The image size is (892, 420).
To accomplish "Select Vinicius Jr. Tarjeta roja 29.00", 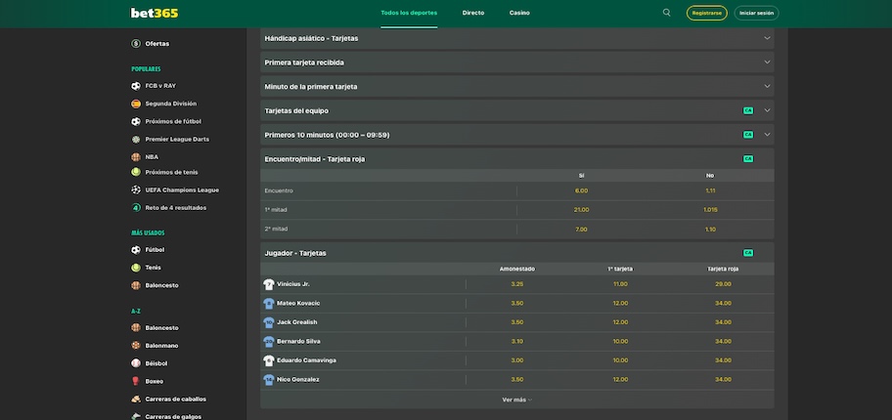I will coord(723,284).
